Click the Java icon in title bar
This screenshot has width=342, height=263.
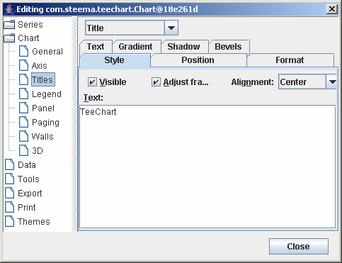click(x=9, y=9)
